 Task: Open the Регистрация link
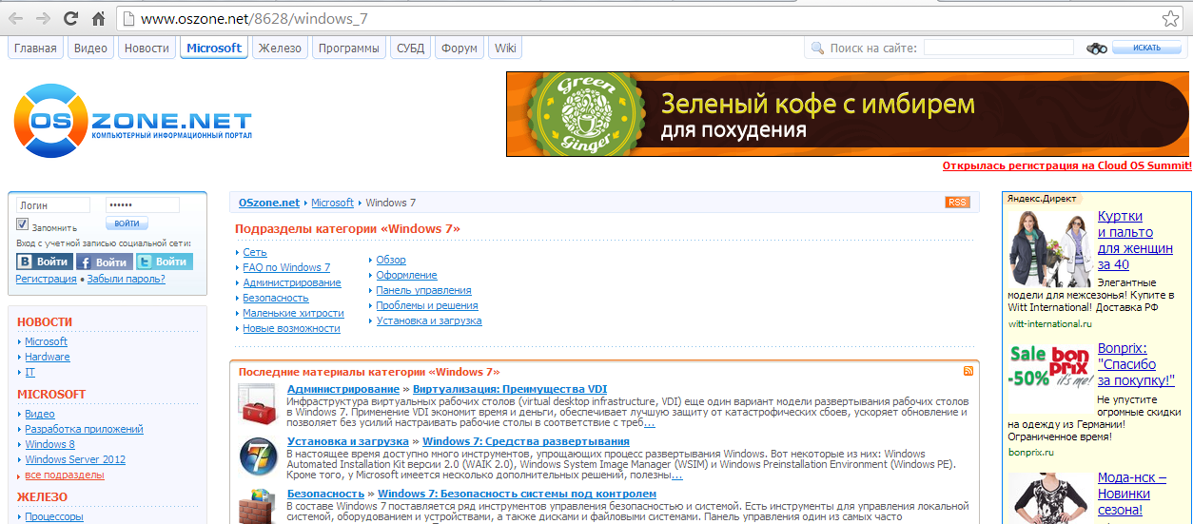[46, 279]
